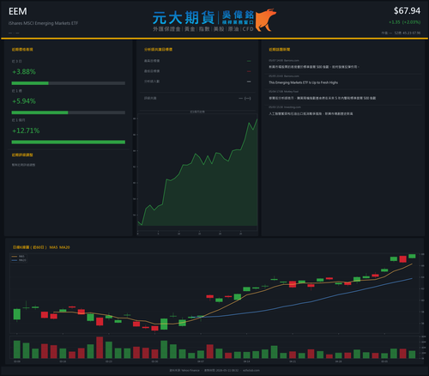Viewport: 429px width, 376px height.
Task: Click the full progress bar under +12.71%
Action: (x=69, y=143)
